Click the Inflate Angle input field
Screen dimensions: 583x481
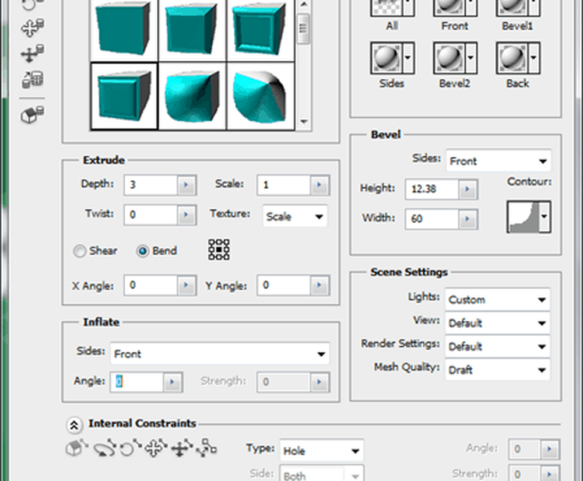137,382
